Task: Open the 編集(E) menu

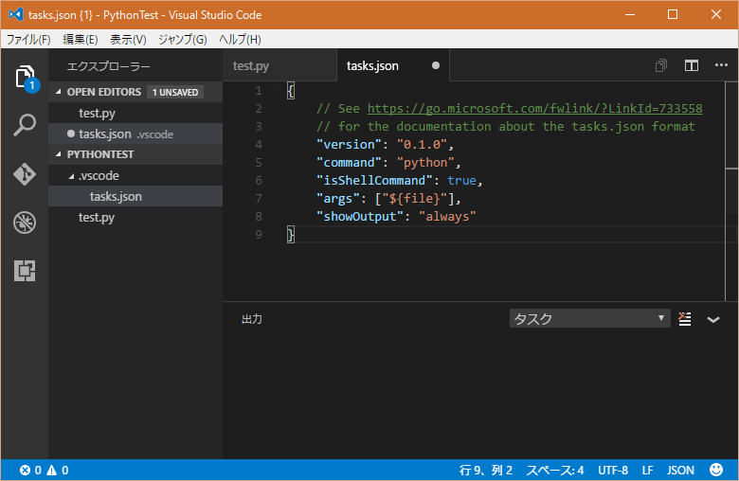Action: point(81,40)
